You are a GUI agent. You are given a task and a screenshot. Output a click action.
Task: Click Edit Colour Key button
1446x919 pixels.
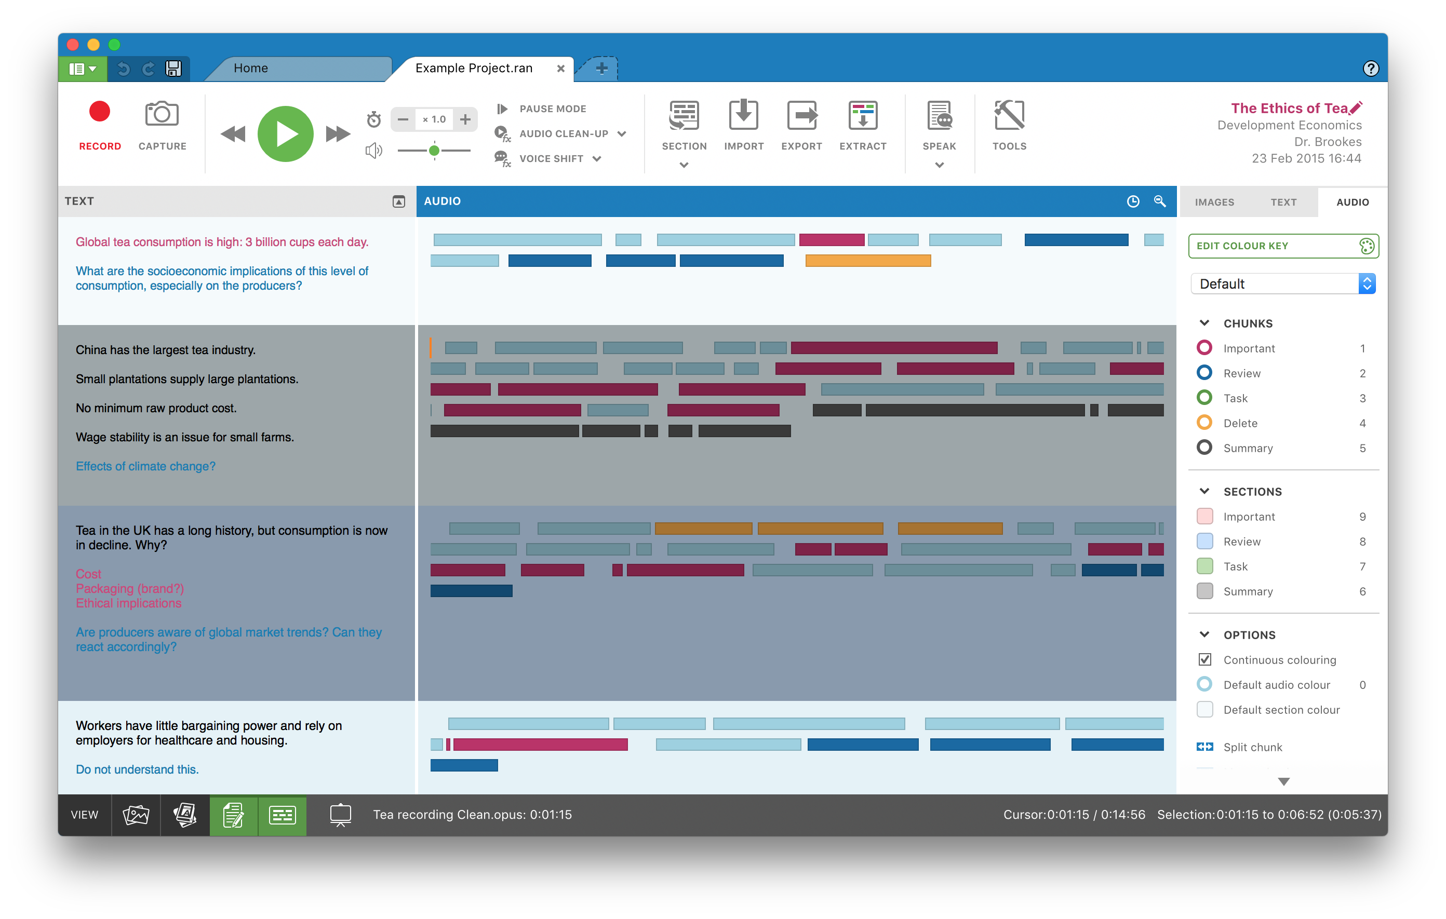click(1283, 246)
